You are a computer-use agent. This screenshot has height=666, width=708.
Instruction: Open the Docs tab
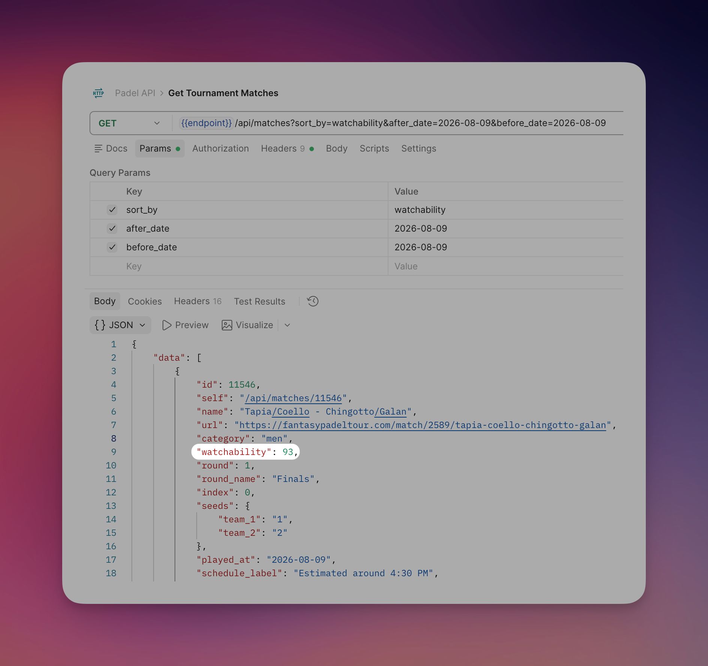click(111, 149)
